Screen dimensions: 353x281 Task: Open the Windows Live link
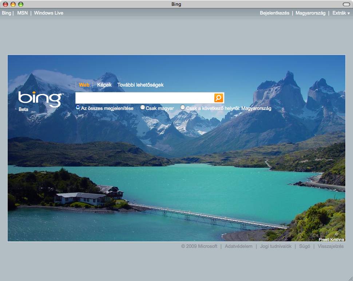pyautogui.click(x=48, y=13)
